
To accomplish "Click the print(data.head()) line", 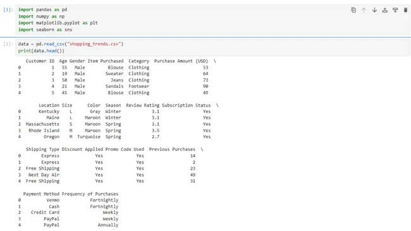I will tap(41, 50).
